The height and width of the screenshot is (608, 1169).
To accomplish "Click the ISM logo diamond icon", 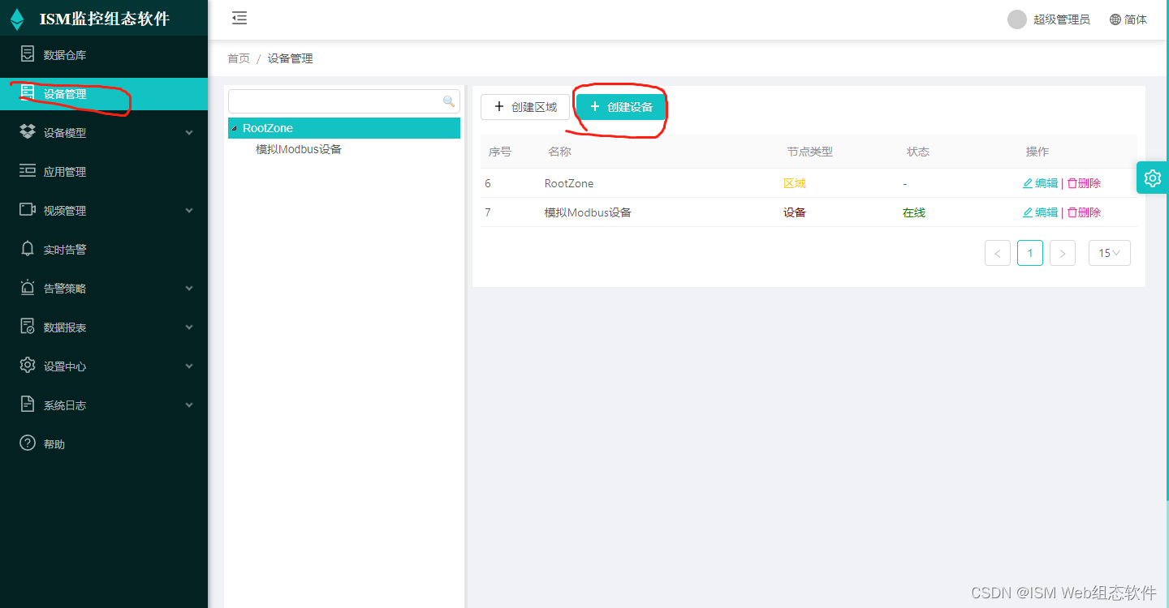I will point(17,19).
